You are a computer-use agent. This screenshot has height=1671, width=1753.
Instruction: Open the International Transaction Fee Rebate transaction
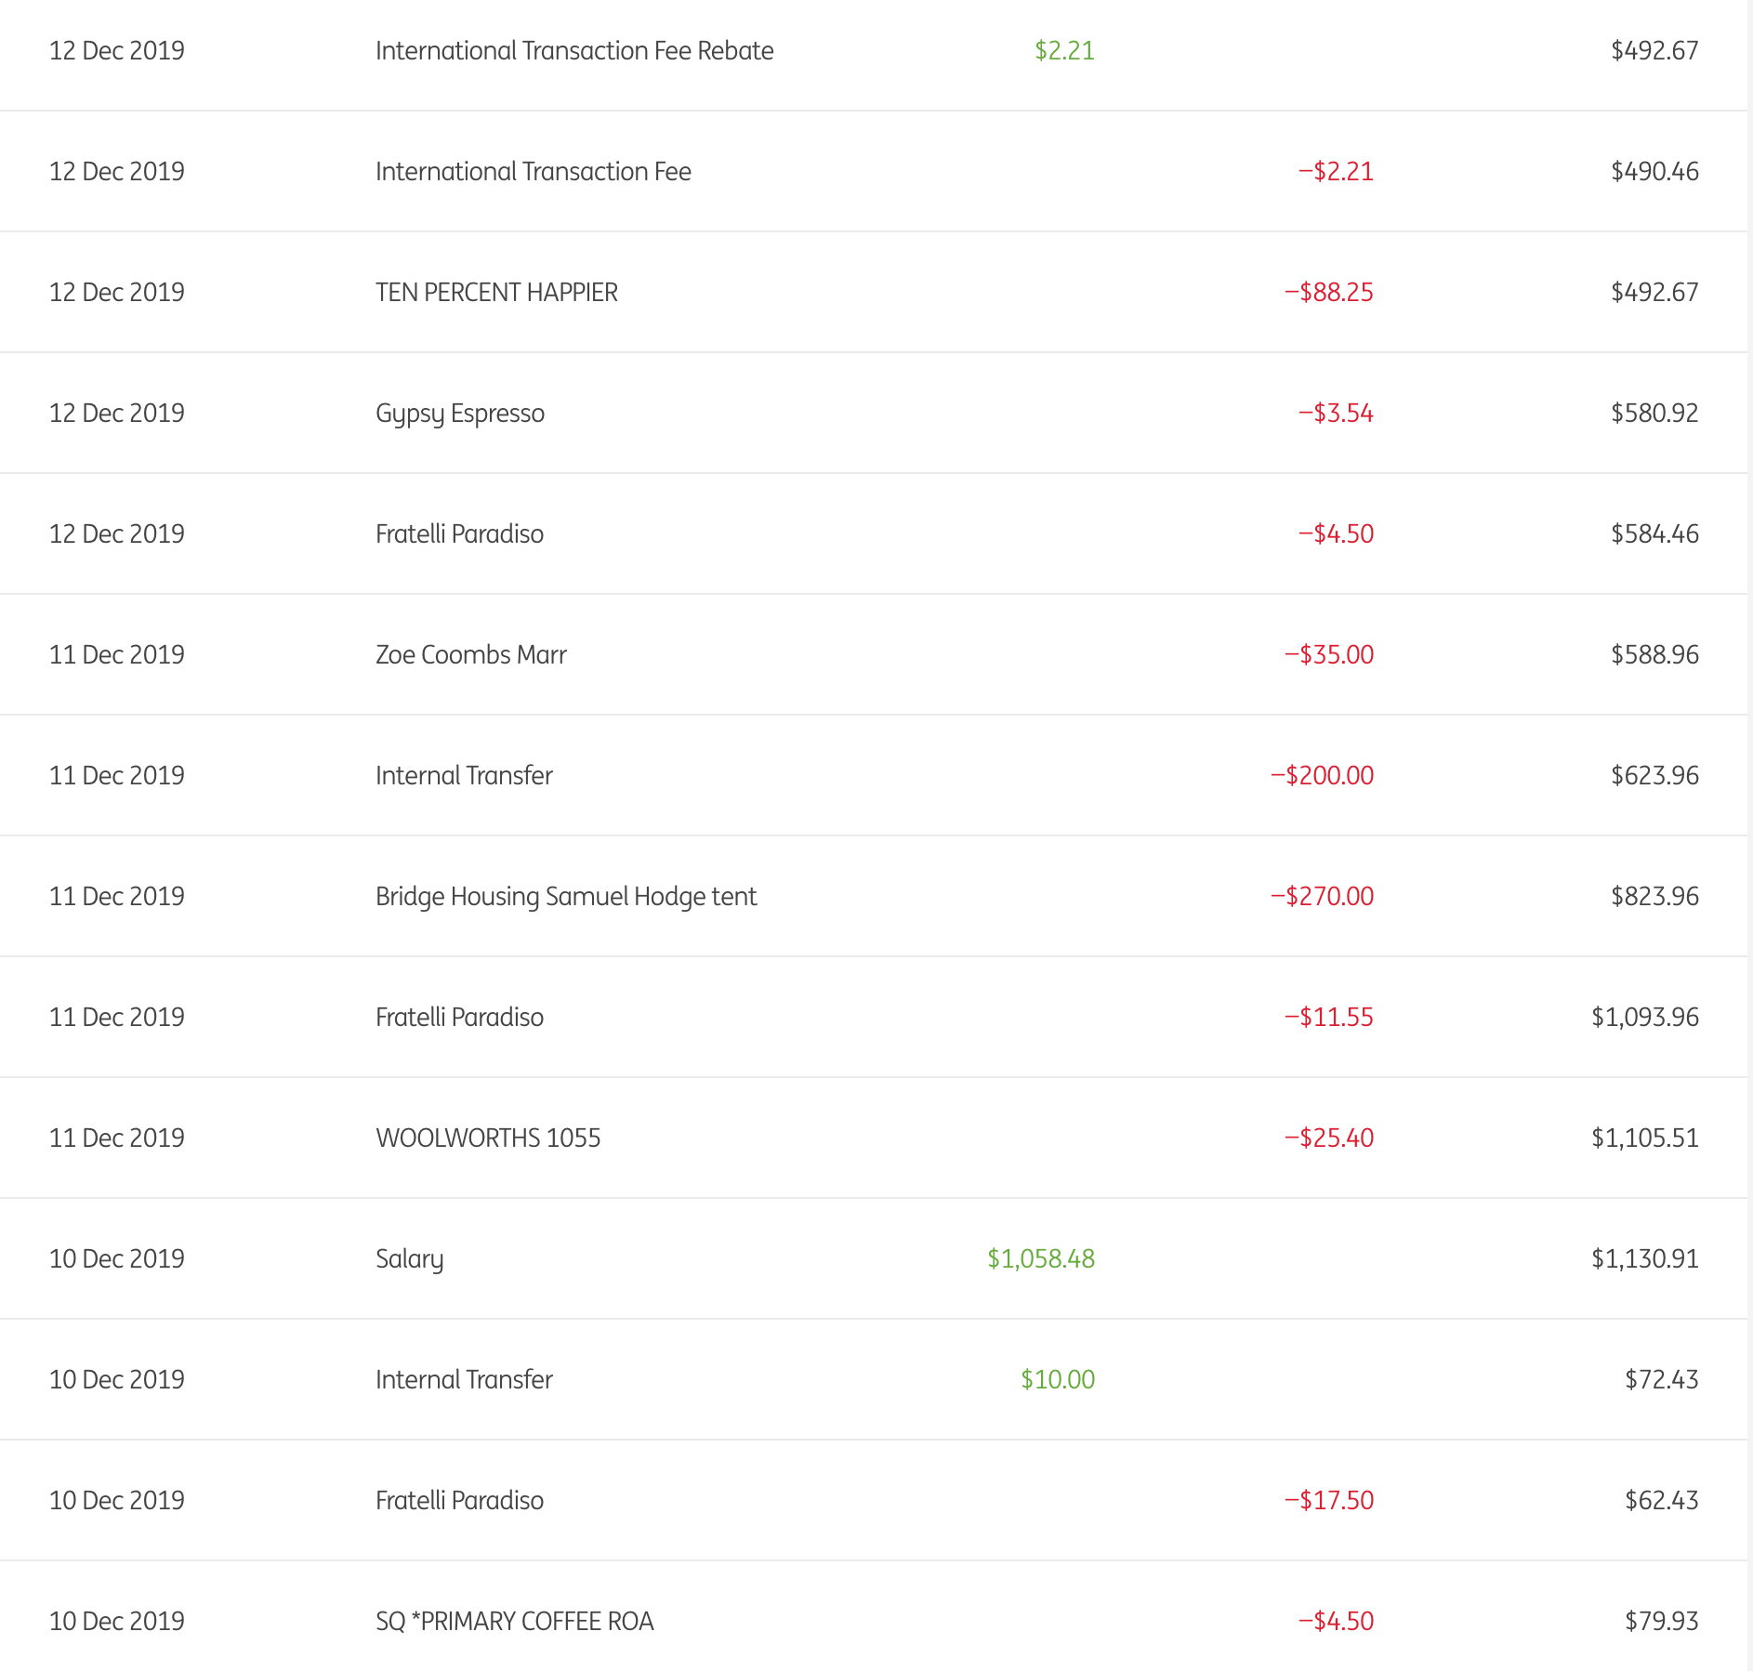coord(573,51)
